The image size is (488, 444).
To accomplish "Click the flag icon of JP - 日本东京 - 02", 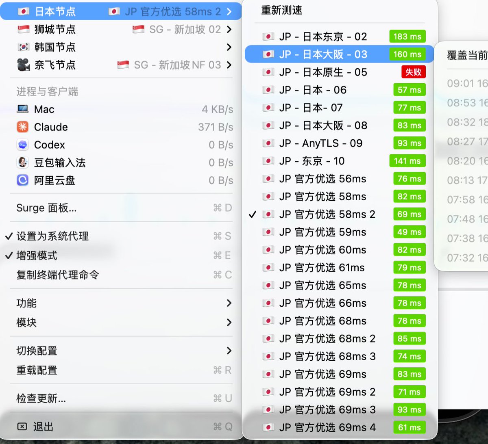I will 268,37.
